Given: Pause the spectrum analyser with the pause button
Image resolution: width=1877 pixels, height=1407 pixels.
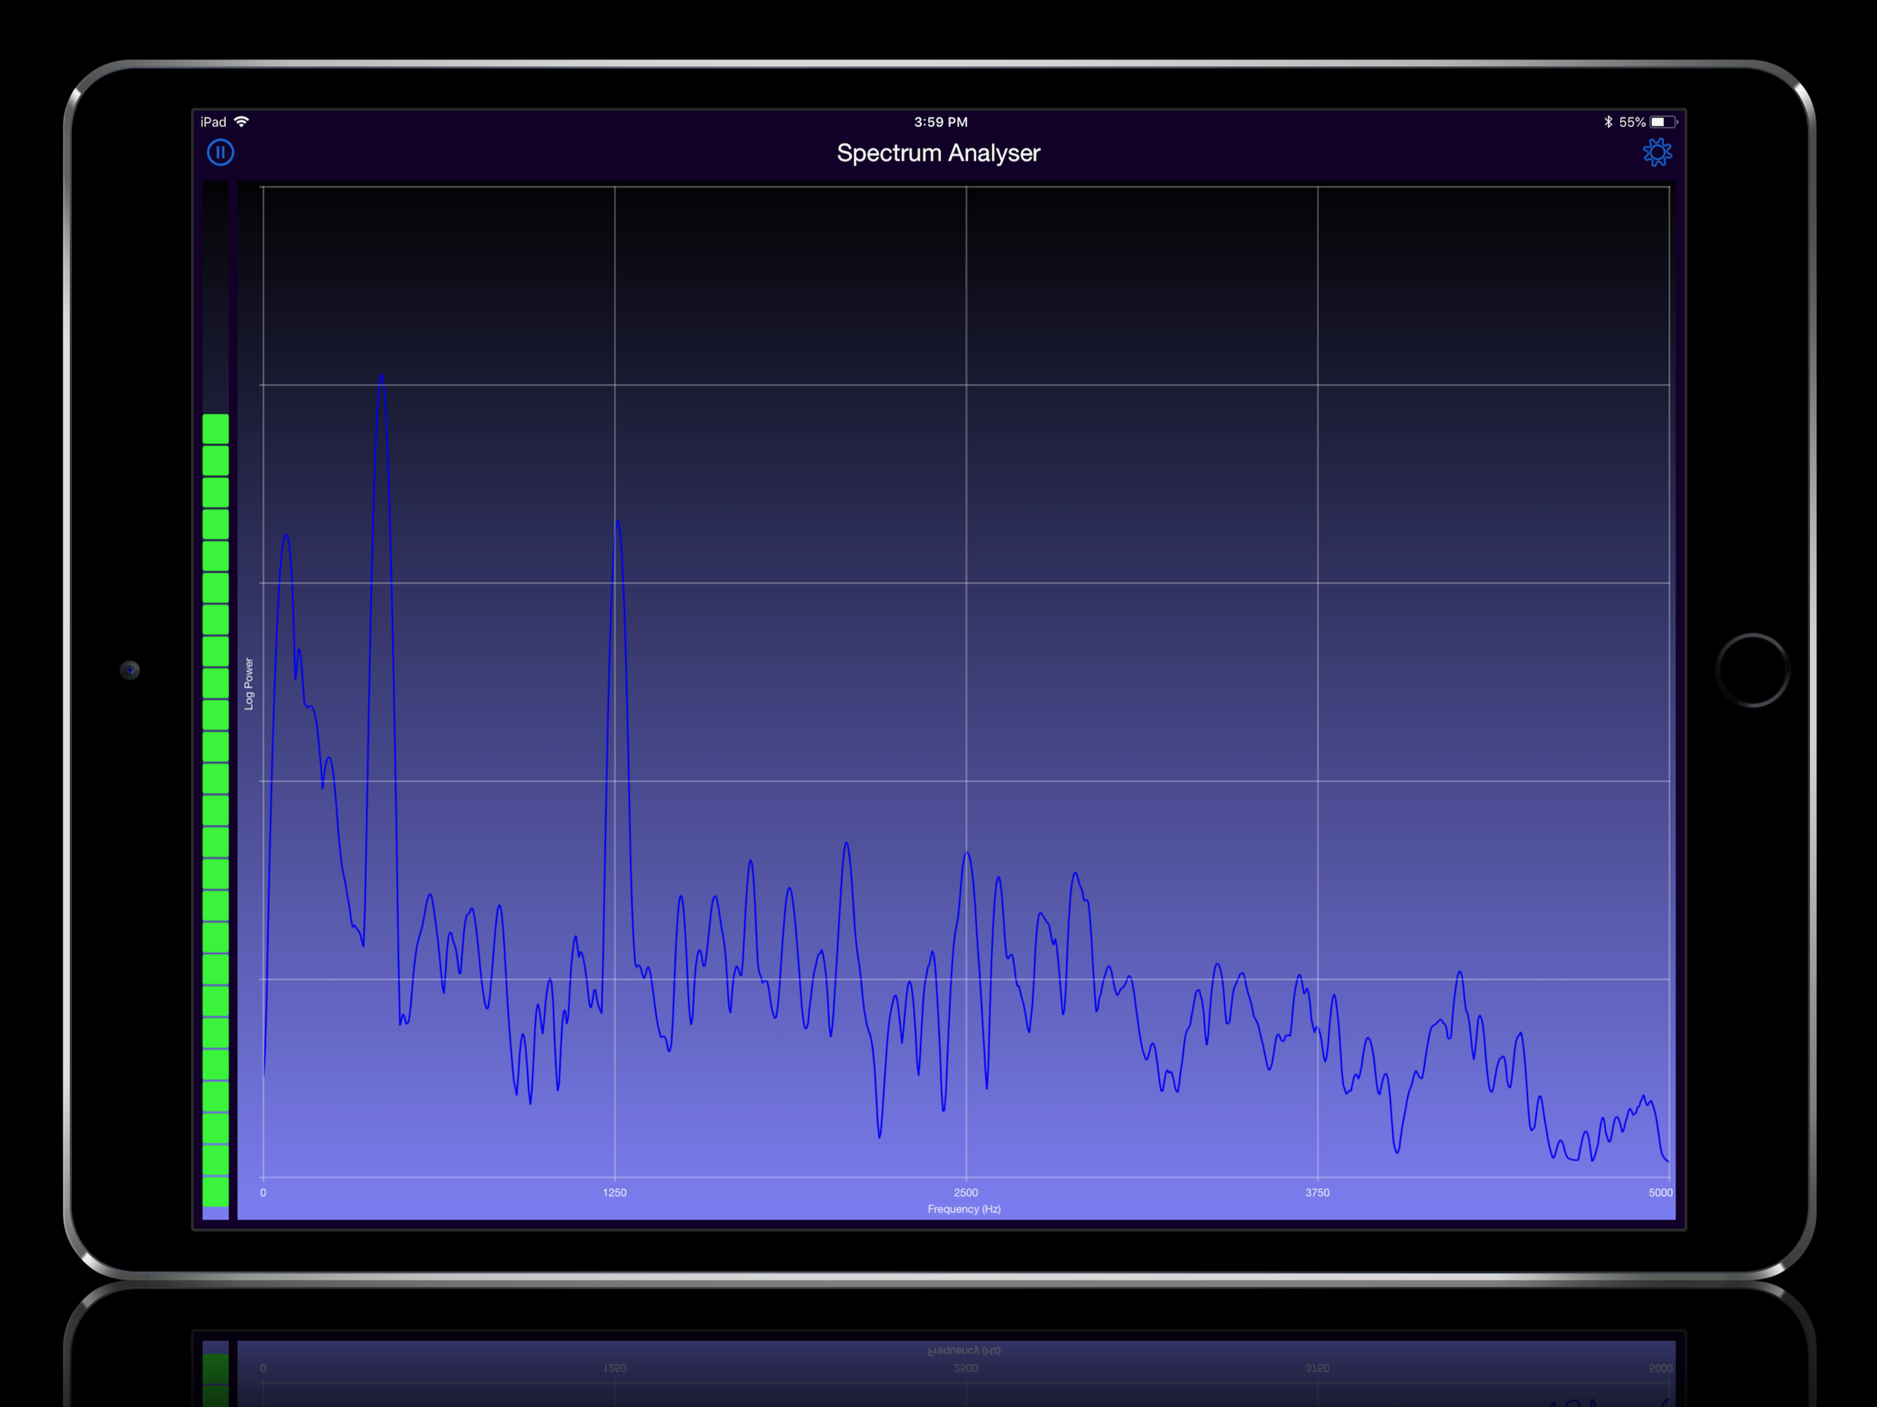Looking at the screenshot, I should click(221, 153).
